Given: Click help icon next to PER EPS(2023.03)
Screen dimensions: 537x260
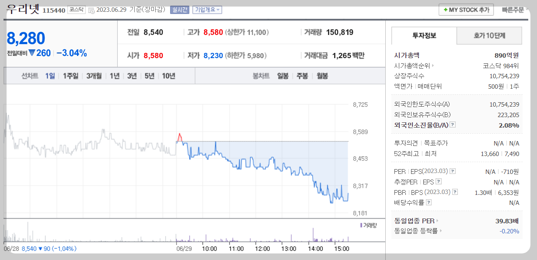Looking at the screenshot, I should tap(453, 171).
